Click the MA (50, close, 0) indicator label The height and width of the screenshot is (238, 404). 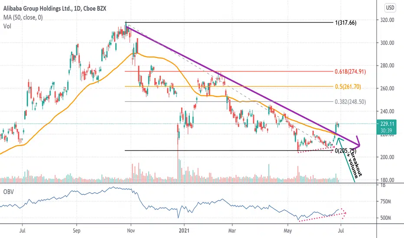[23, 17]
